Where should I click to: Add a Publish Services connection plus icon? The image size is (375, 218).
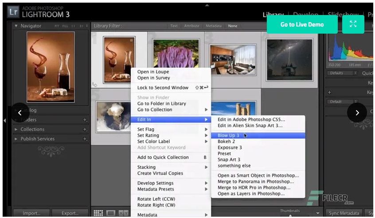[x=85, y=139]
